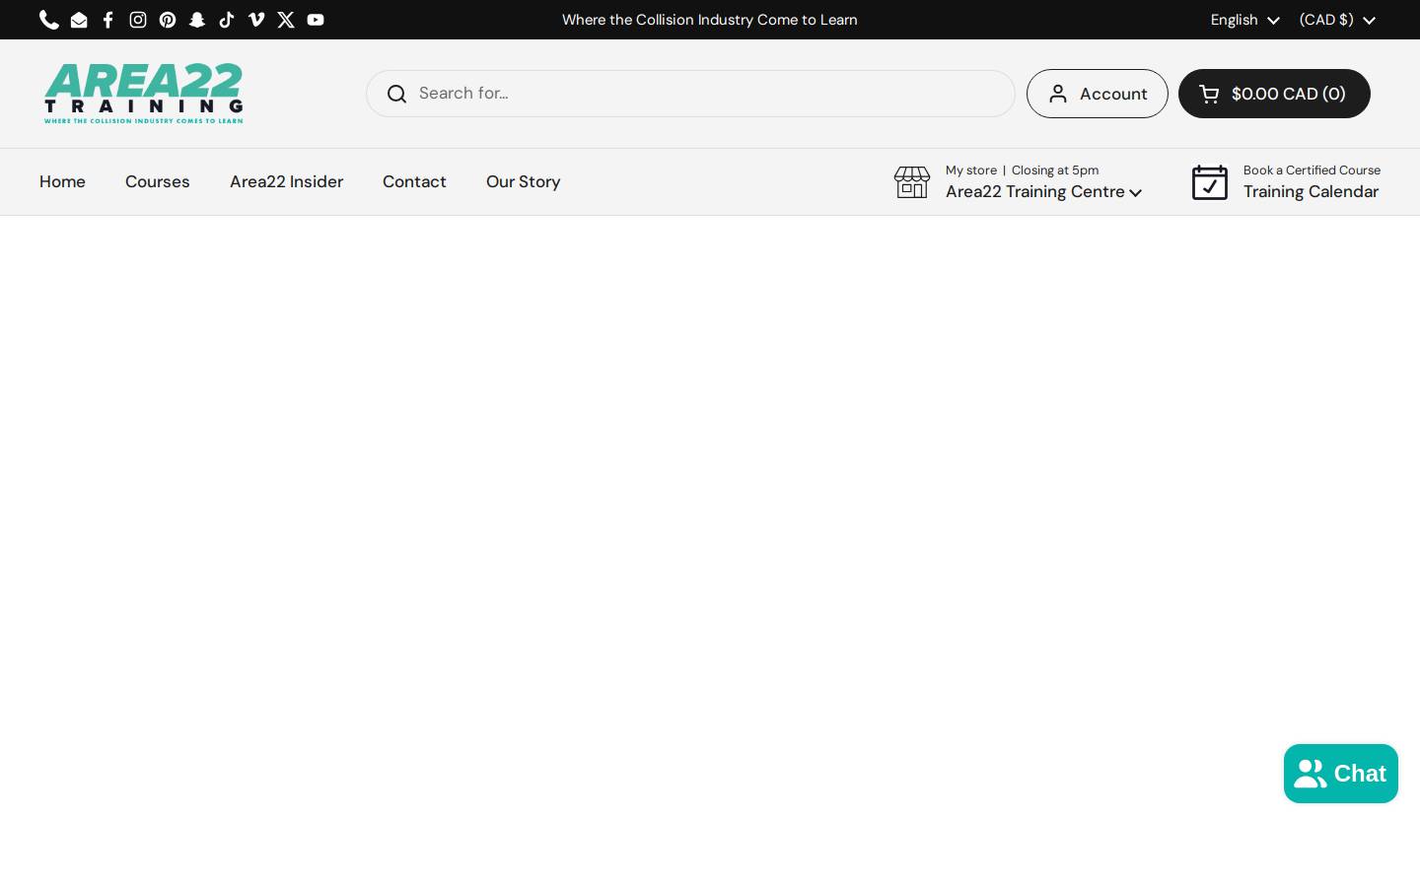Click 'Where the Collision Industry Come to Learn' announcement
This screenshot has width=1420, height=887.
click(710, 20)
